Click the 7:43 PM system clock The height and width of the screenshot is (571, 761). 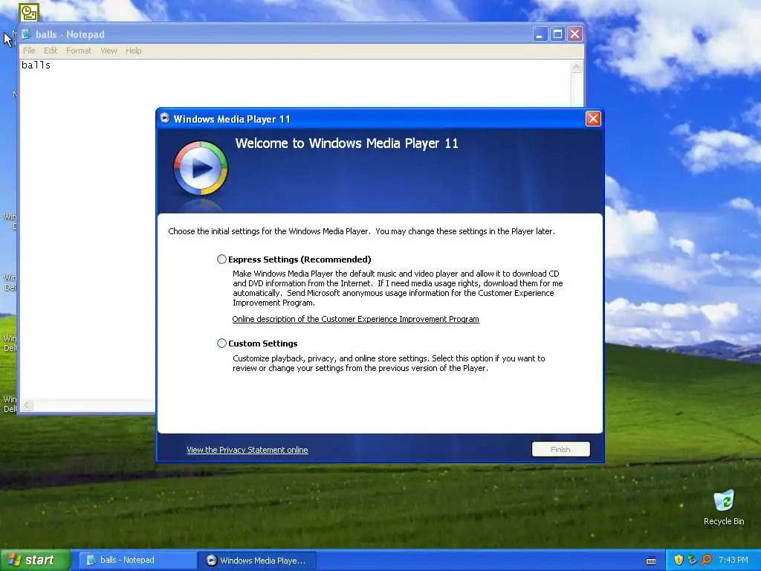(x=734, y=560)
